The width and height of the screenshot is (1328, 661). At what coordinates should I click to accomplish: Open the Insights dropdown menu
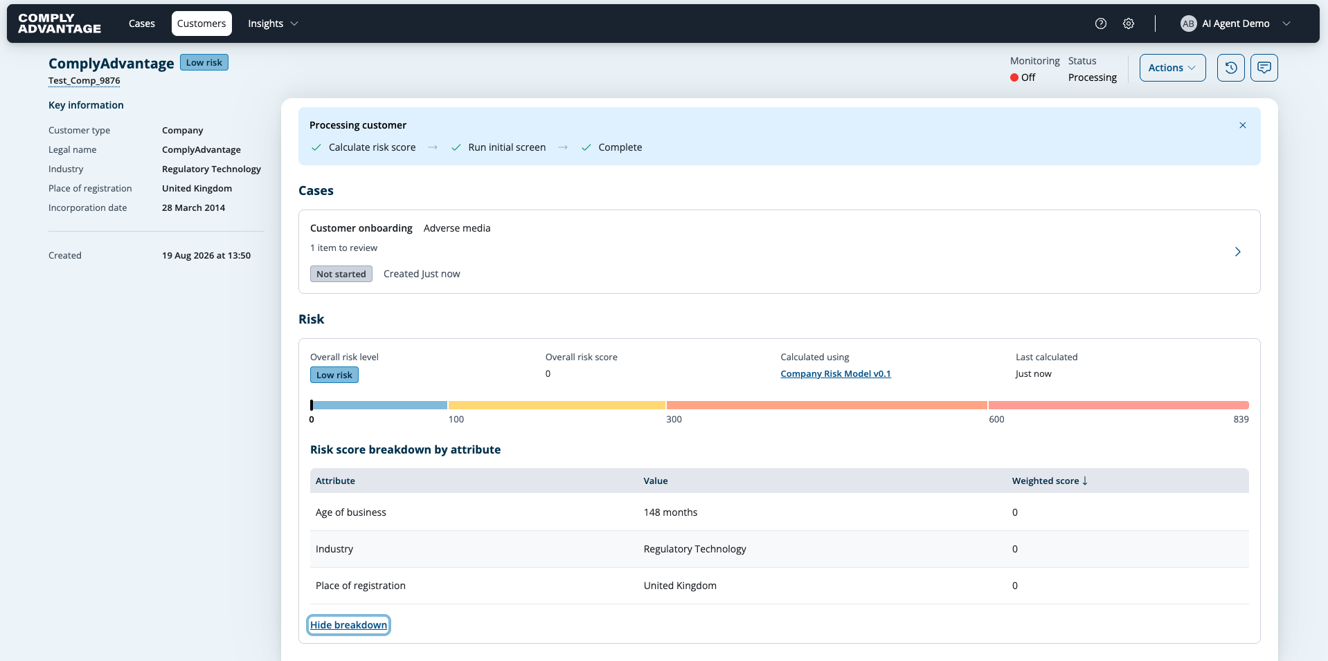(273, 24)
